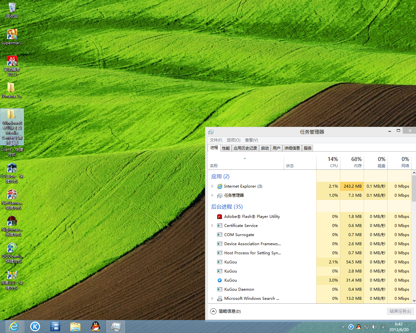Expand the Certificate Service process entry
Image resolution: width=416 pixels, height=333 pixels.
[x=213, y=226]
